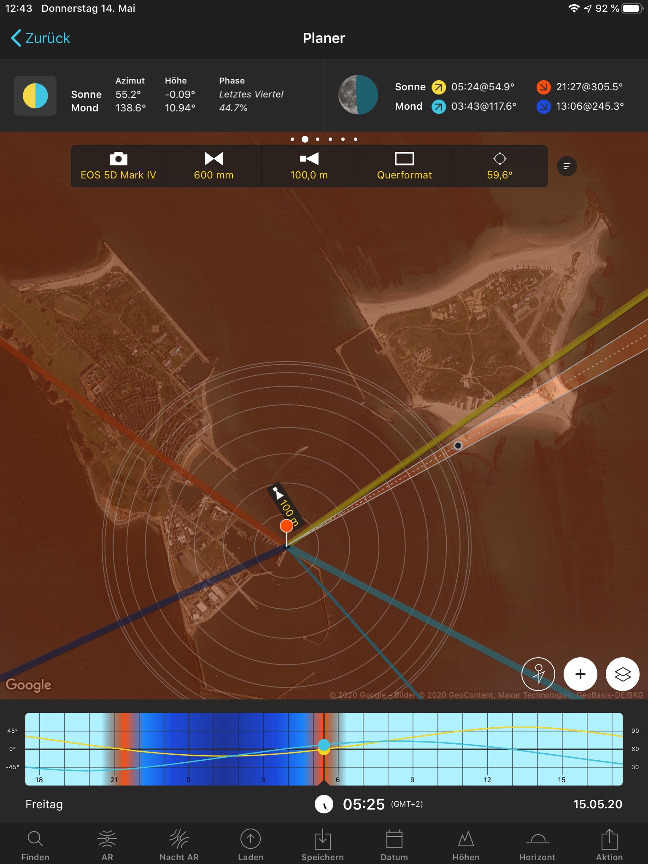Toggle the map layers button
The width and height of the screenshot is (648, 864).
(x=622, y=674)
